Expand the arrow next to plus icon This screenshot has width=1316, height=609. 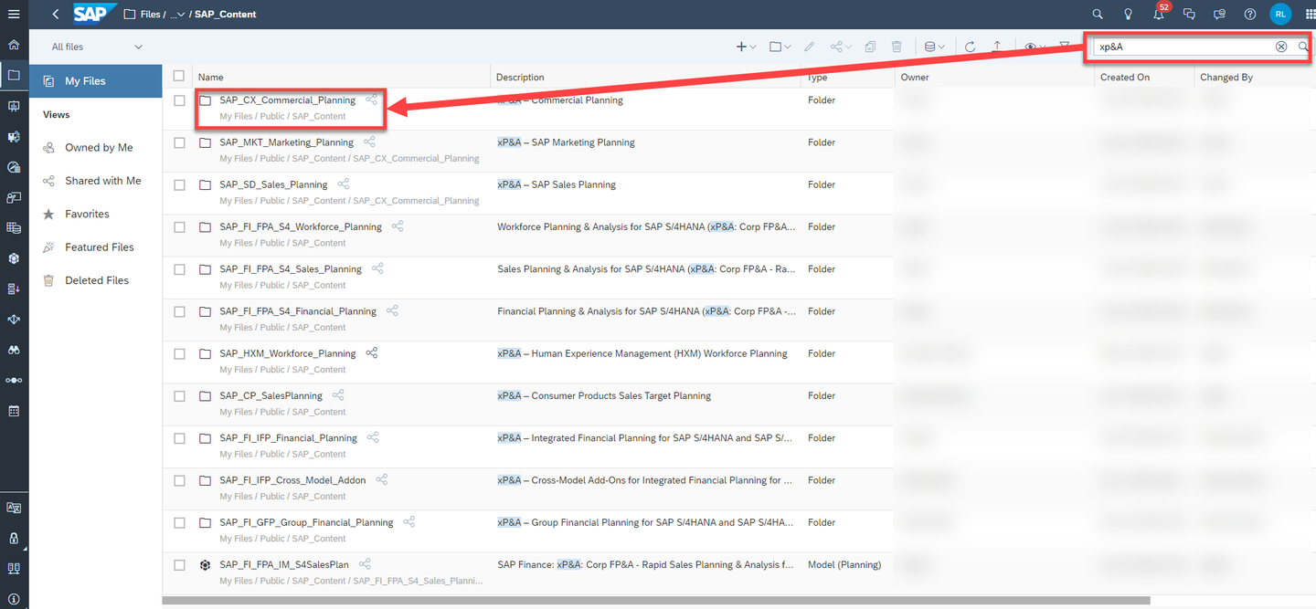[753, 47]
